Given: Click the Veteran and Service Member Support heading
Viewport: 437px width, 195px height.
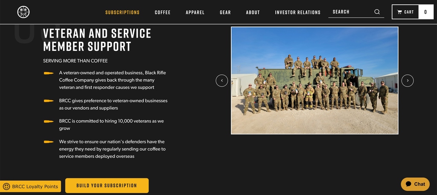Looking at the screenshot, I should coord(97,40).
